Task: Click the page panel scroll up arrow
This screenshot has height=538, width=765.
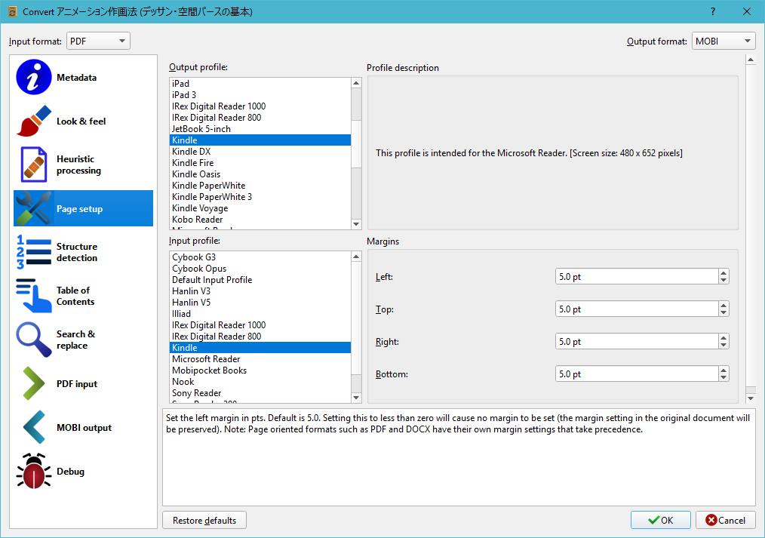Action: coord(751,60)
